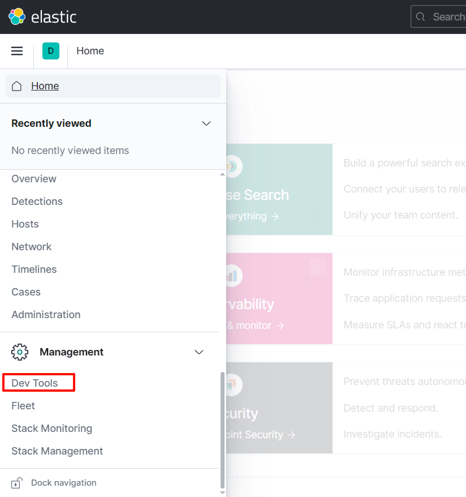
Task: Open Security Overview
Action: point(34,179)
